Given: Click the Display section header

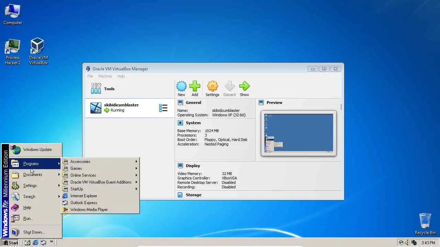Looking at the screenshot, I should [193, 166].
